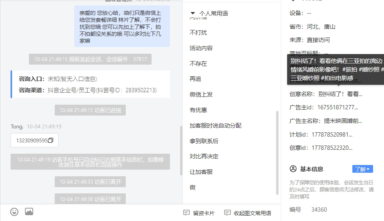Click 省市: 河北, 唐山 field
384x221 pixels.
pyautogui.click(x=312, y=26)
